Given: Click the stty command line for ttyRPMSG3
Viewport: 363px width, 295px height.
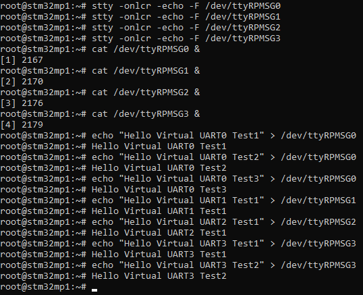Looking at the screenshot, I should [x=186, y=38].
